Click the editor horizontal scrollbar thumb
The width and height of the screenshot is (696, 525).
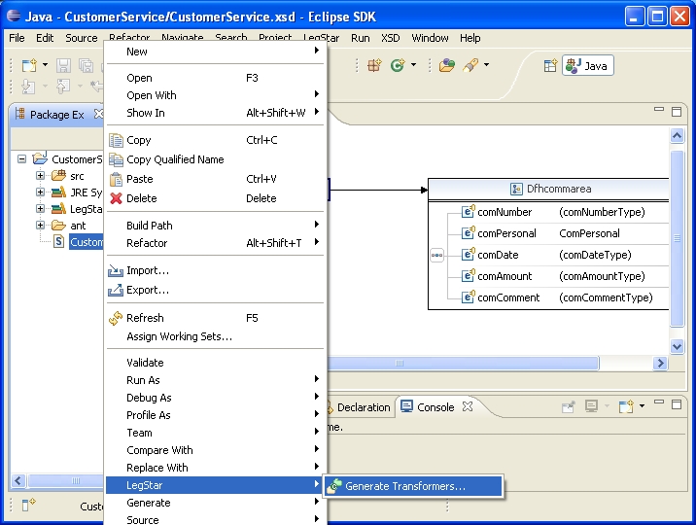tap(464, 363)
